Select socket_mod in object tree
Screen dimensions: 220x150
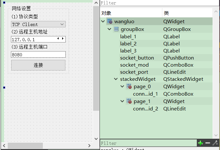[x=134, y=65]
